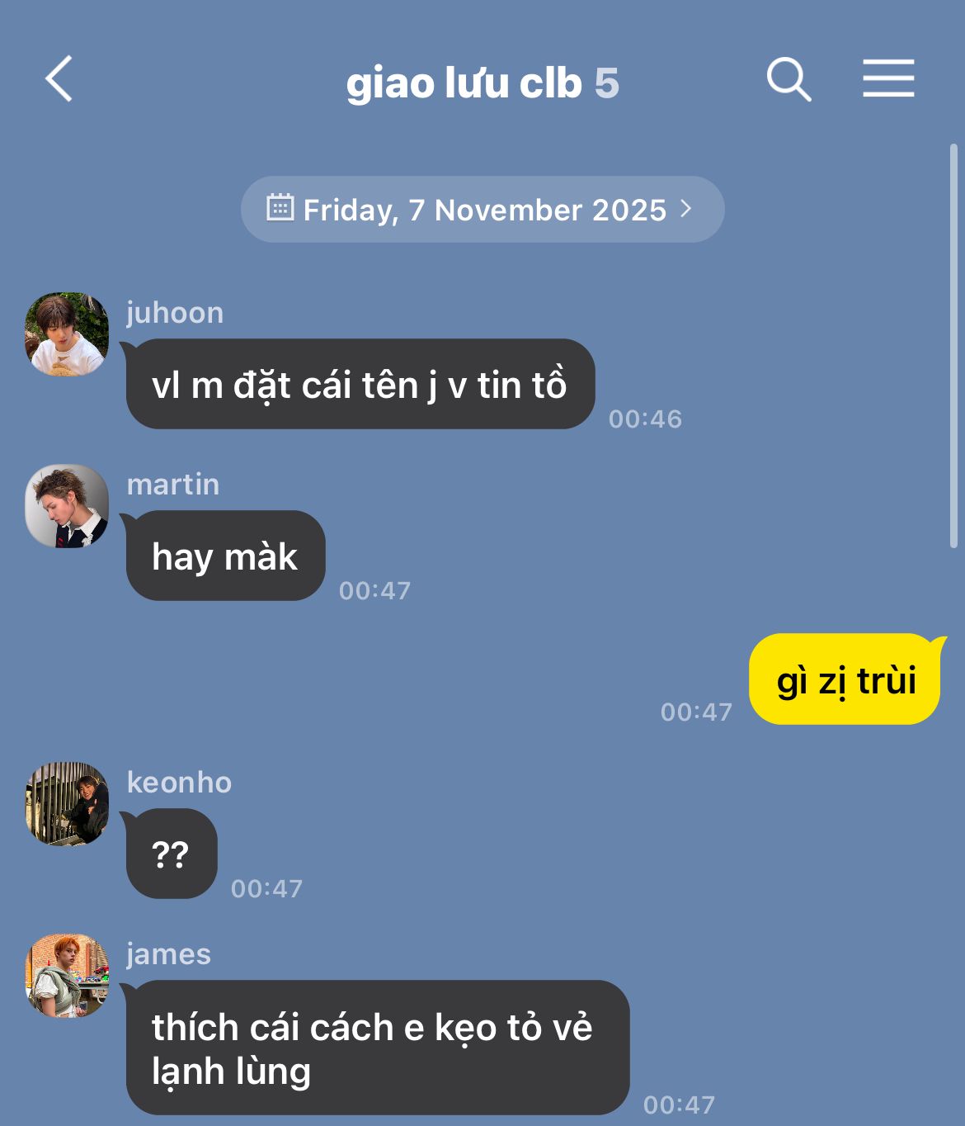Expand the date chevron next to 2025
965x1126 pixels.
685,209
